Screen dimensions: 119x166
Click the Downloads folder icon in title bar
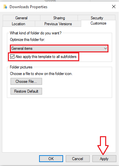coord(5,7)
